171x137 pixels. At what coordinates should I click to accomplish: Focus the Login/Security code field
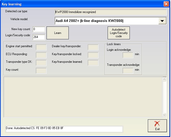pos(39,37)
